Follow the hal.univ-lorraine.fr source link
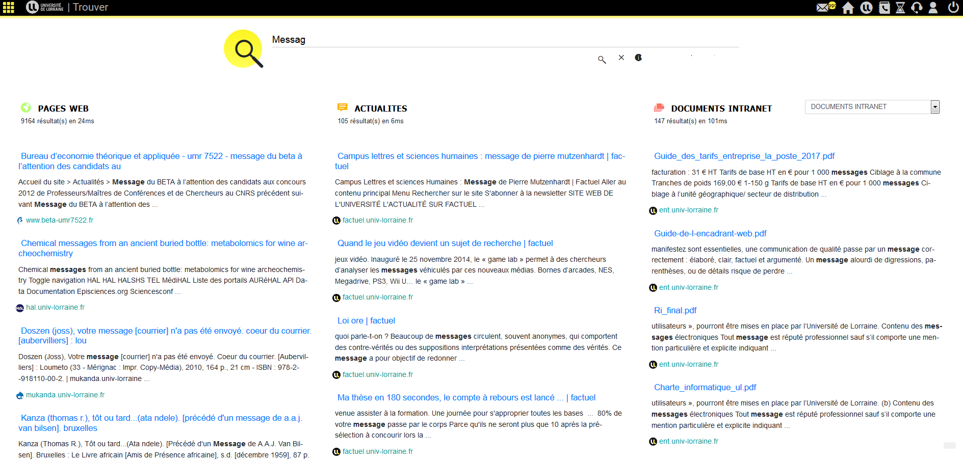 click(55, 307)
